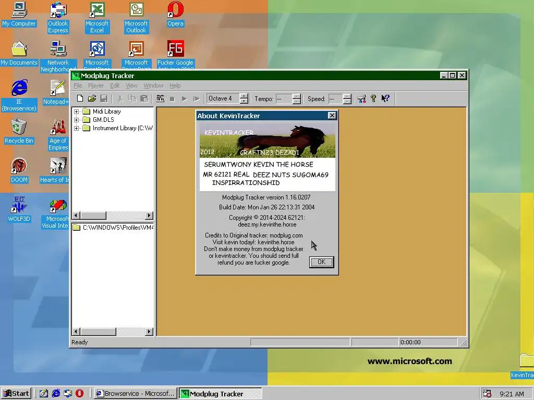Expand the GM.DLS tree node
The width and height of the screenshot is (534, 400).
coord(76,120)
